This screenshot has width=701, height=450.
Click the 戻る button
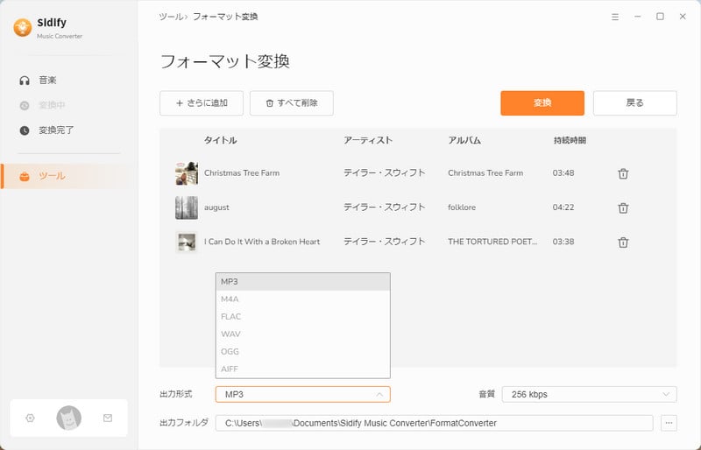634,103
